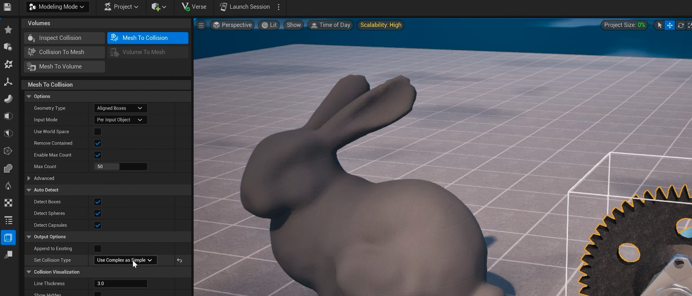
Task: Open the Project menu
Action: (x=121, y=7)
